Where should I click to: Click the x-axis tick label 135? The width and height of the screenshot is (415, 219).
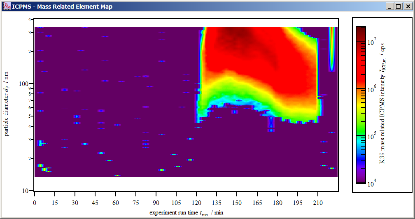[x=217, y=203]
